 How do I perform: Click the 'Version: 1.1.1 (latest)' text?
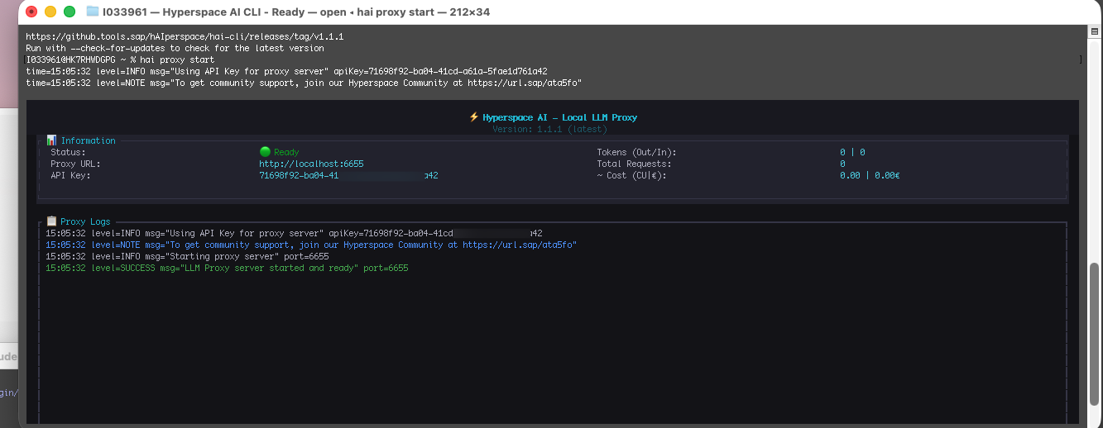tap(549, 129)
